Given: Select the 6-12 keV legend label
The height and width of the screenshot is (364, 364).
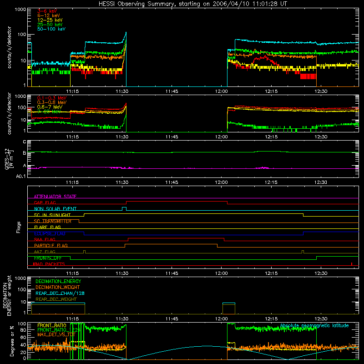Looking at the screenshot, I should pyautogui.click(x=49, y=15).
